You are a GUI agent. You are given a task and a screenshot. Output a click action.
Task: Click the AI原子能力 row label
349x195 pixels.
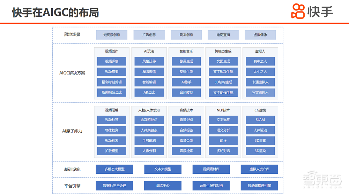72,131
